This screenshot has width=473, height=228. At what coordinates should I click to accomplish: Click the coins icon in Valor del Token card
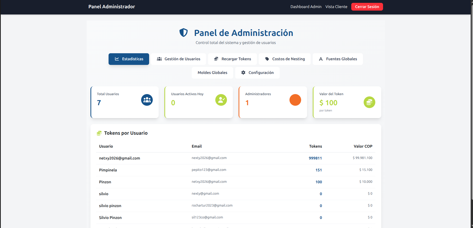point(369,102)
